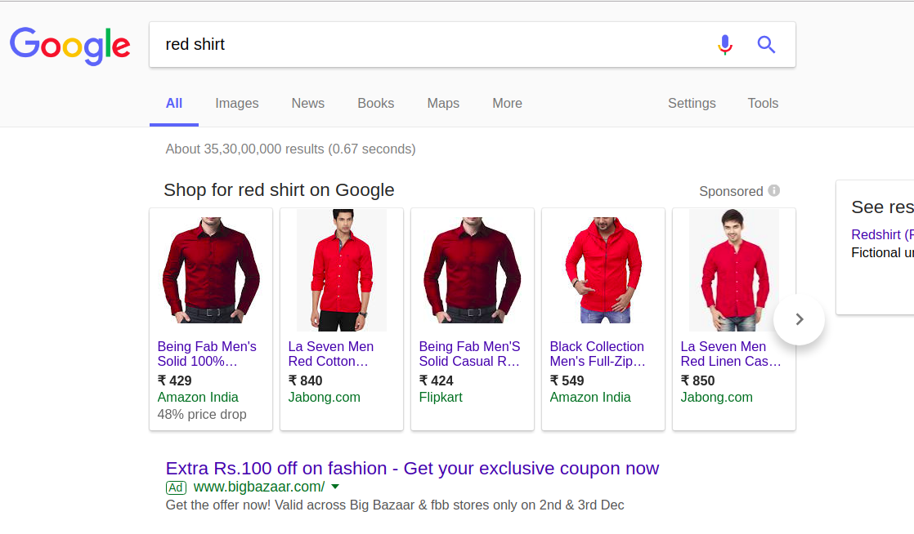This screenshot has height=534, width=914.
Task: Click the Google logo
Action: (x=69, y=45)
